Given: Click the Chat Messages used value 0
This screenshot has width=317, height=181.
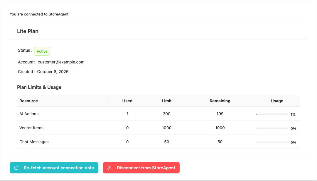Looking at the screenshot, I should [127, 142].
